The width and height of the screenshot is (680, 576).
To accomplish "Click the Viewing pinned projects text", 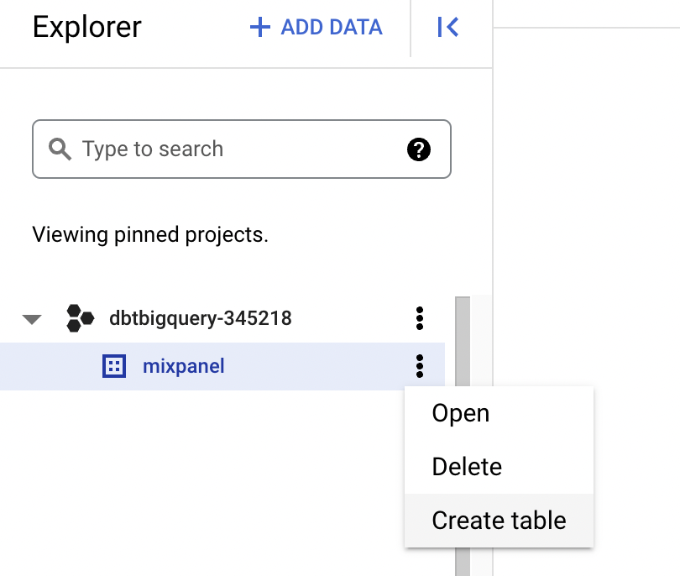I will (x=150, y=234).
